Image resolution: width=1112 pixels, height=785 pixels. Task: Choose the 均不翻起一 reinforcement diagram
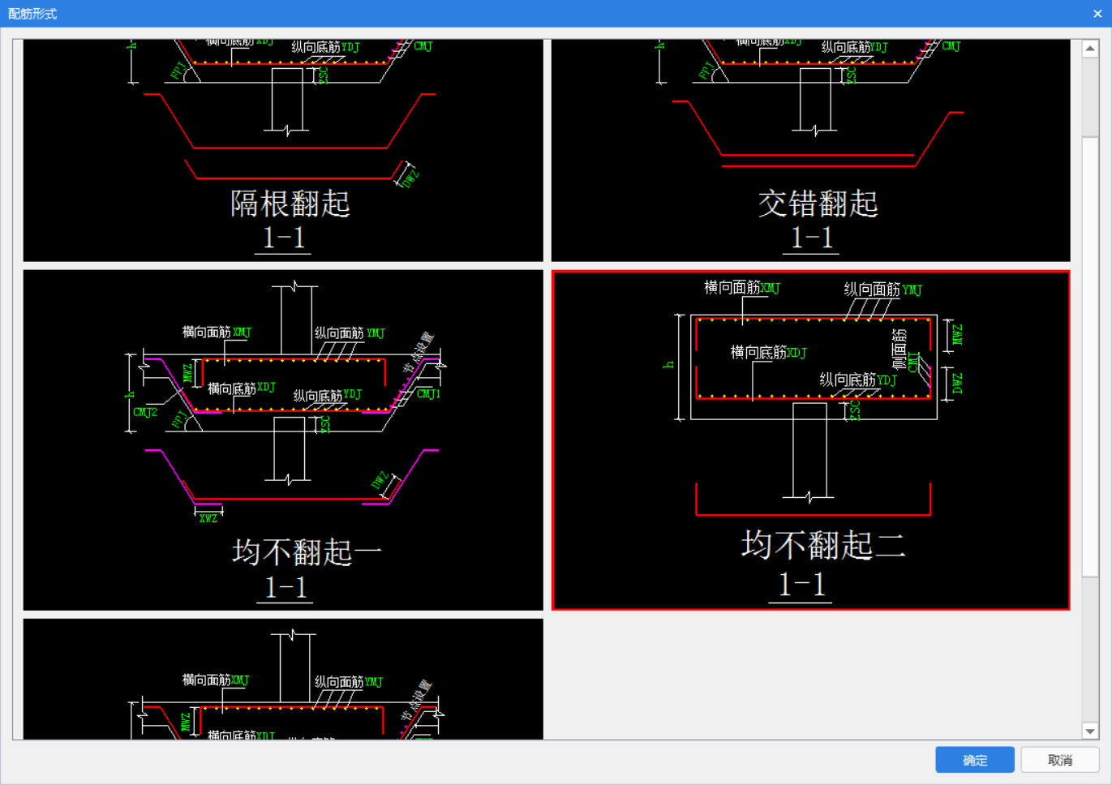(283, 440)
